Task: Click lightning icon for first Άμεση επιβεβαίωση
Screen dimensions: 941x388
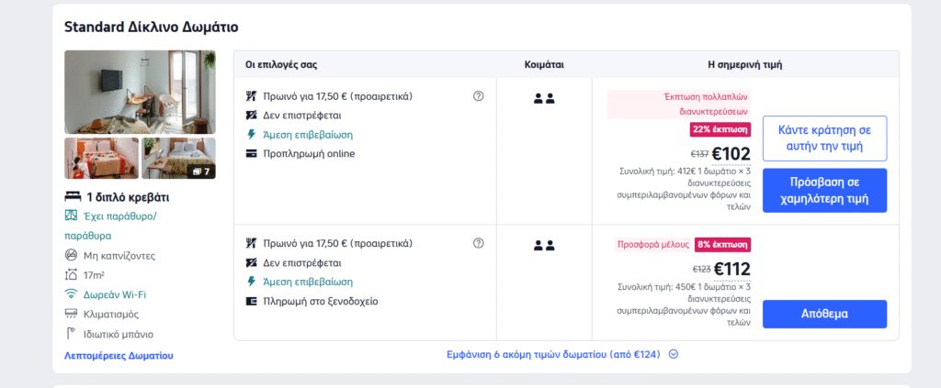Action: pyautogui.click(x=252, y=135)
